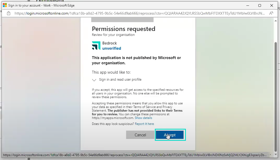
Task: Open the unverified publisher link
Action: click(112, 48)
